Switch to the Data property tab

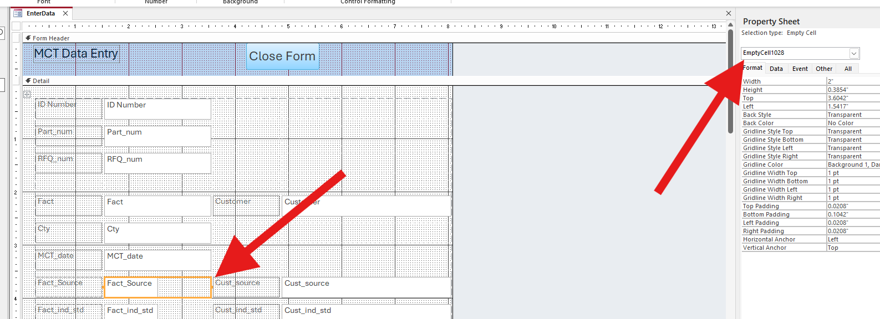coord(776,69)
